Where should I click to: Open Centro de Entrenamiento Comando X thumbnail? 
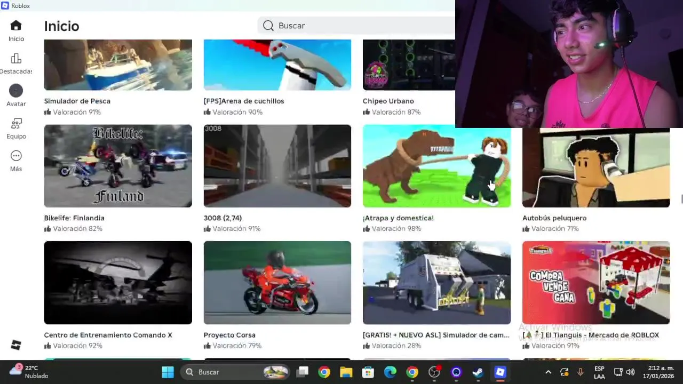click(118, 283)
